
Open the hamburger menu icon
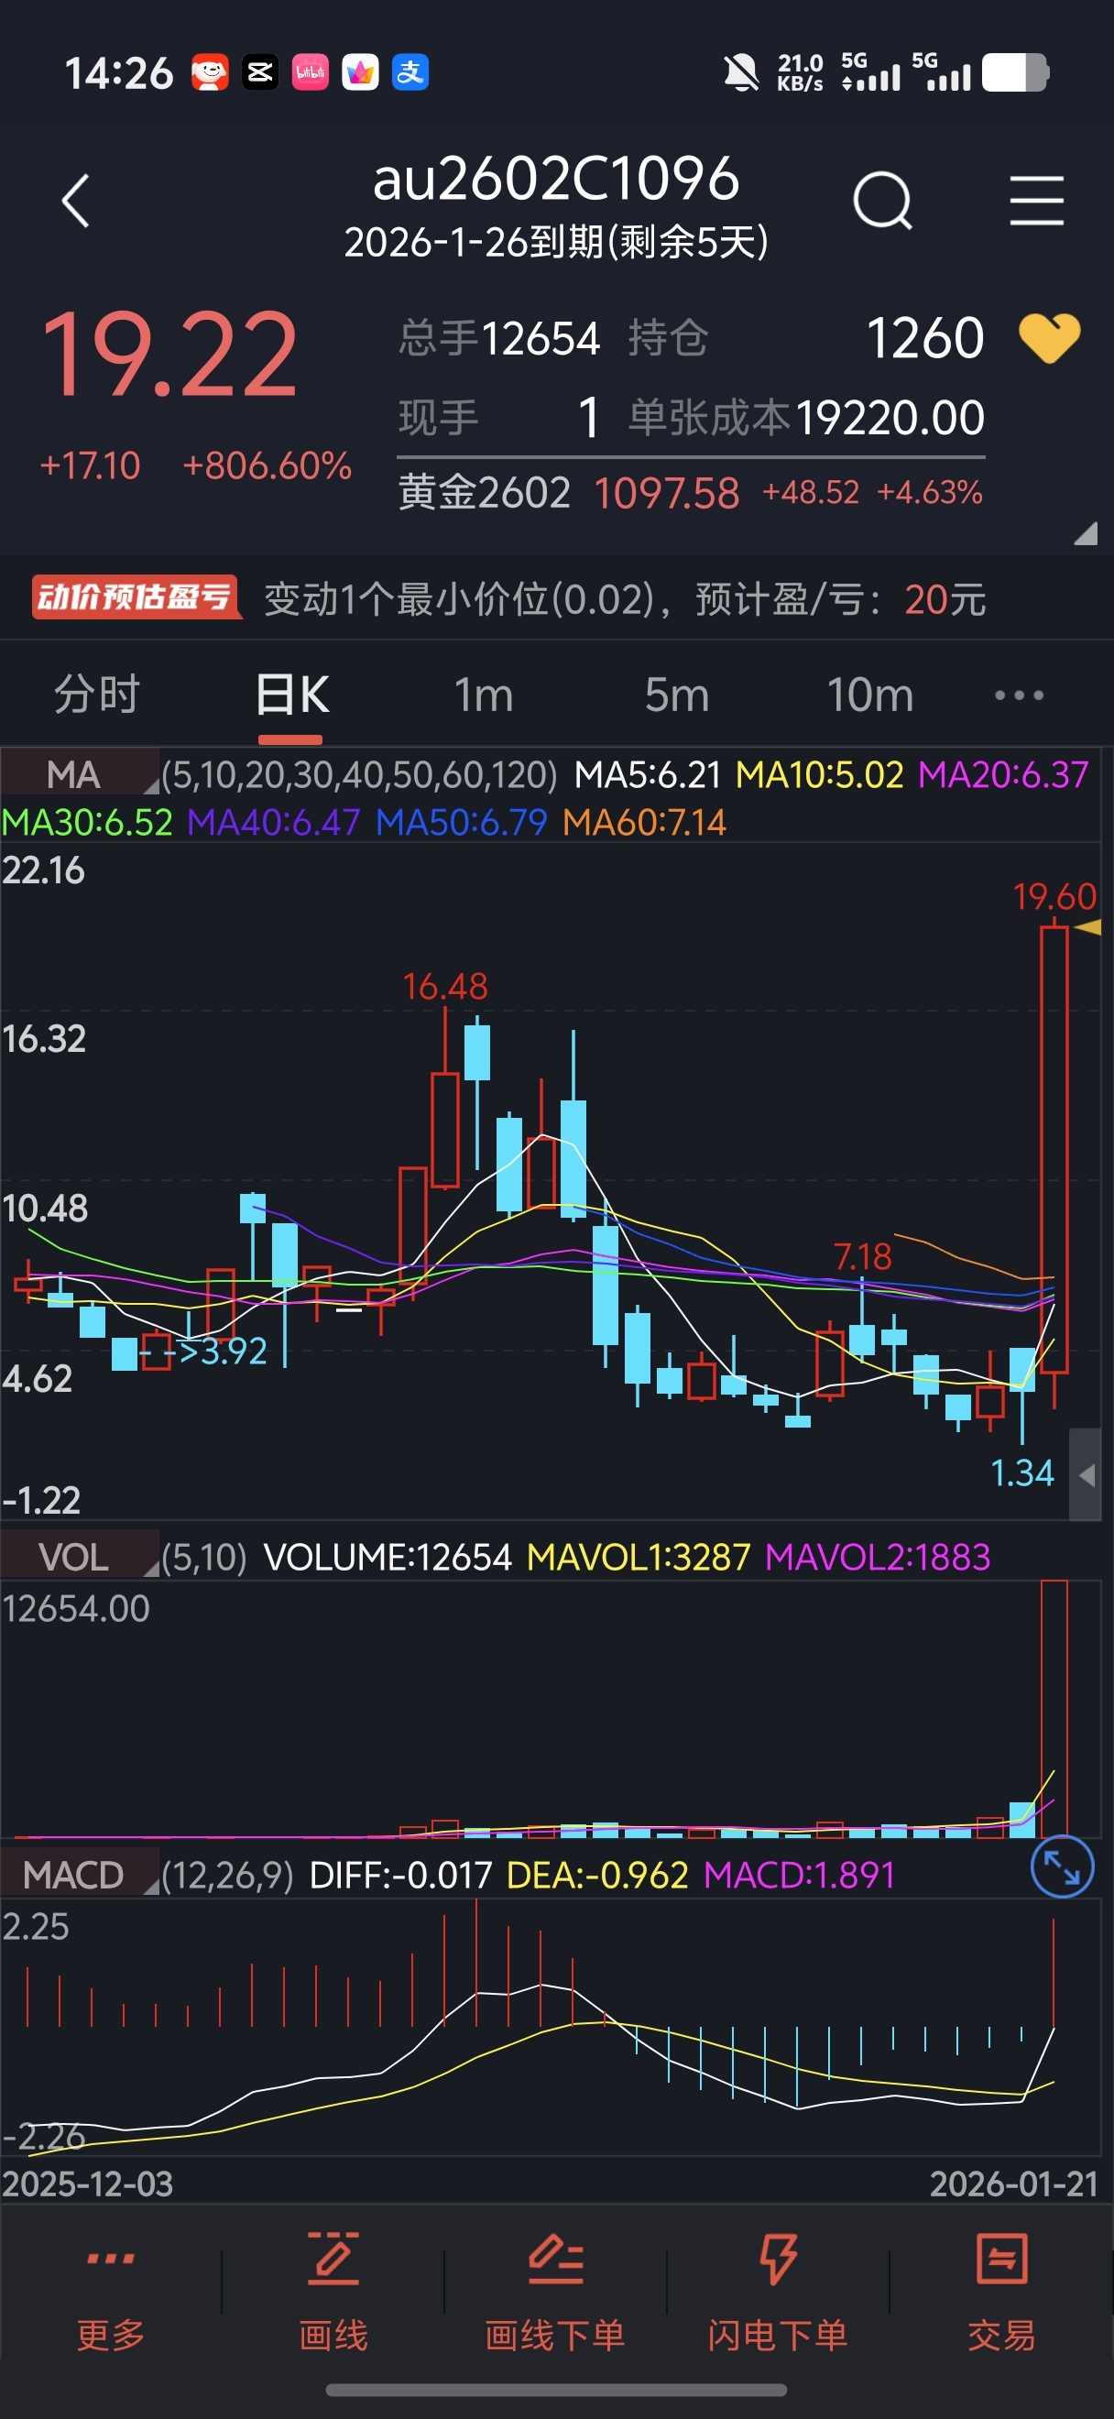click(1036, 201)
